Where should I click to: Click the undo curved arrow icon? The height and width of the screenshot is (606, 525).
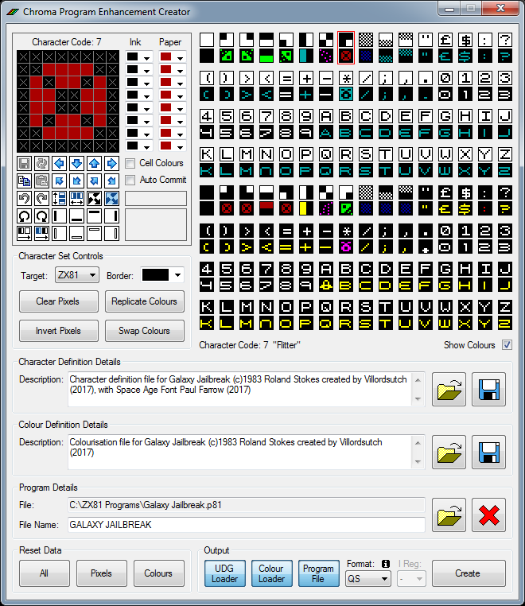click(25, 199)
